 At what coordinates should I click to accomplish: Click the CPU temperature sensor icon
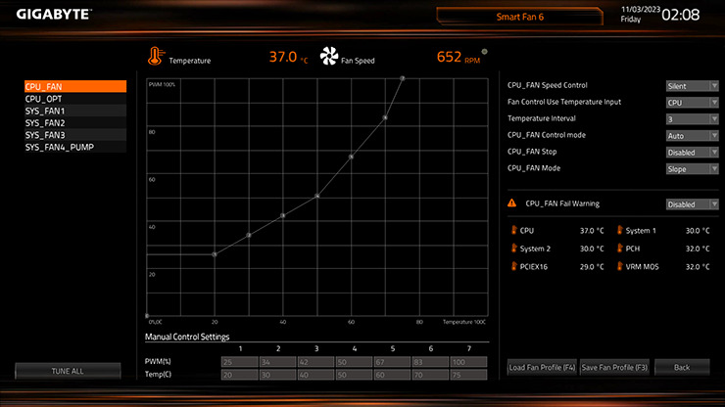click(x=511, y=231)
